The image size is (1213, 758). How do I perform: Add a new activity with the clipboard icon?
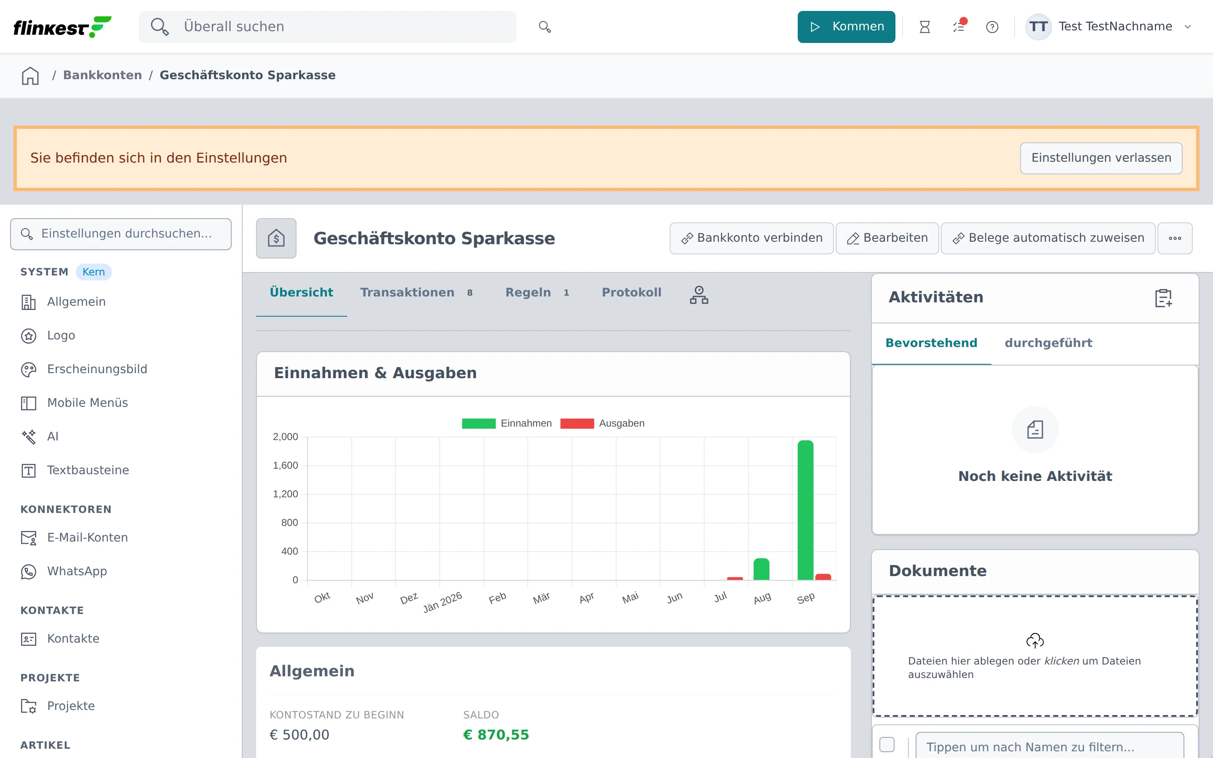pyautogui.click(x=1163, y=298)
